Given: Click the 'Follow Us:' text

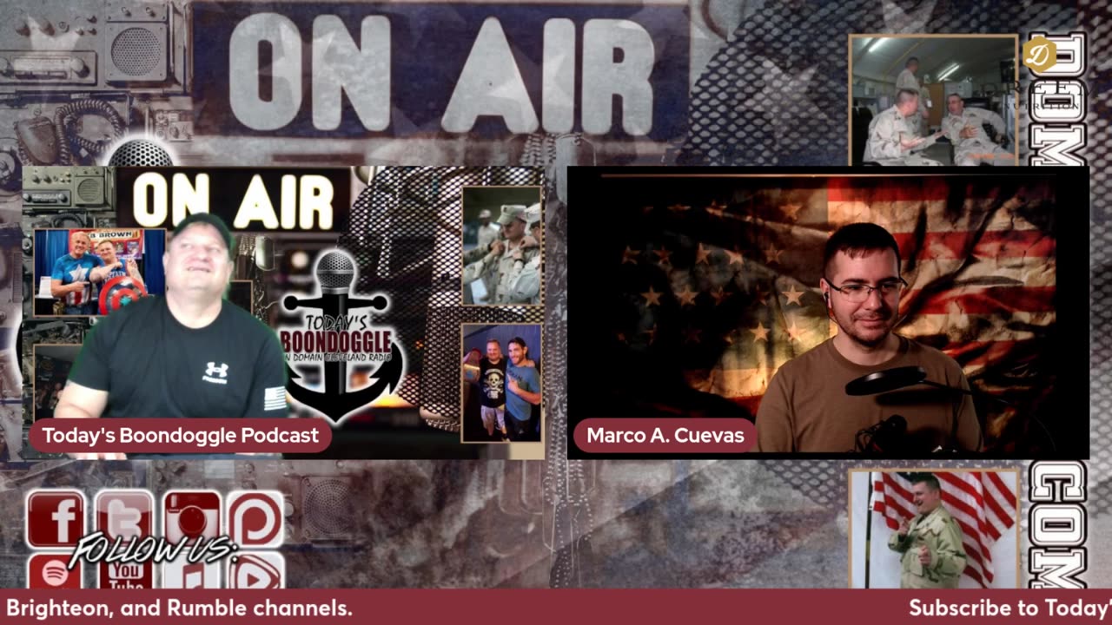Looking at the screenshot, I should pos(155,549).
